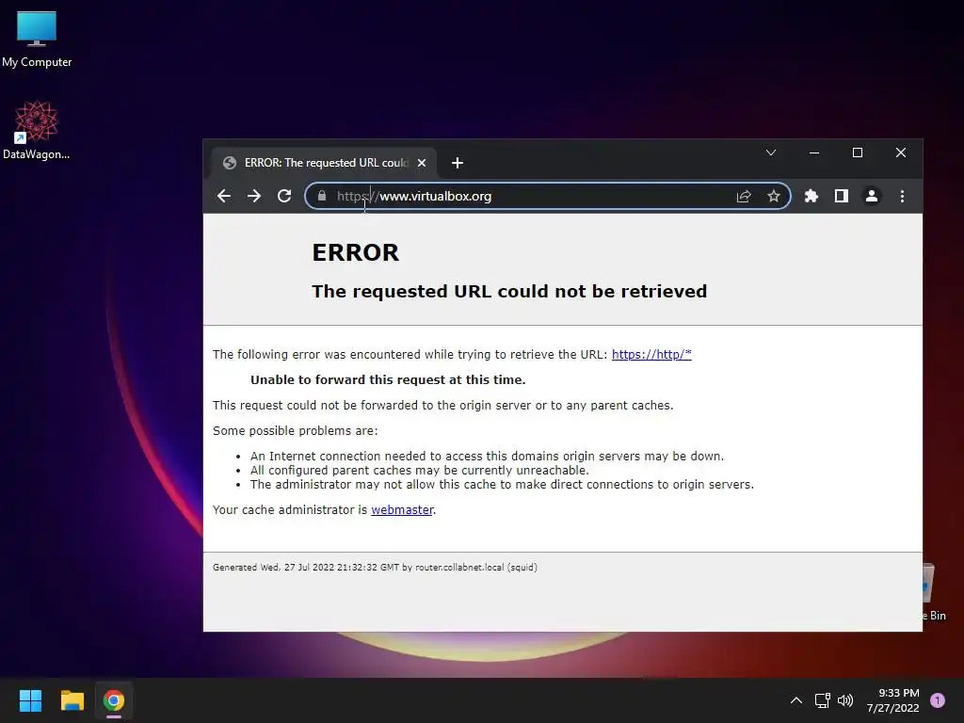Screen dimensions: 964x723
Task: Select the DataWagon desktop shortcut
Action: pyautogui.click(x=37, y=130)
